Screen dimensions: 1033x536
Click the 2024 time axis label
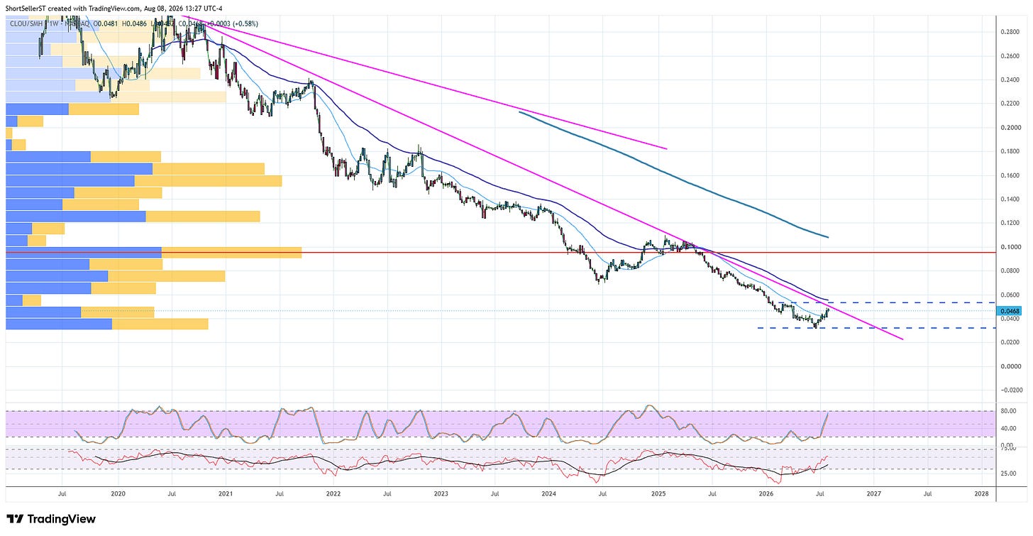pos(549,493)
